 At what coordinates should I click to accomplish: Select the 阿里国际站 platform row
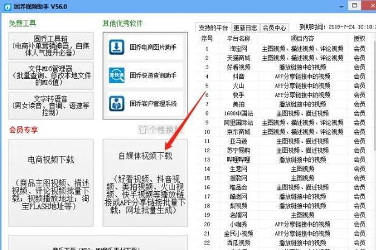tap(284, 123)
